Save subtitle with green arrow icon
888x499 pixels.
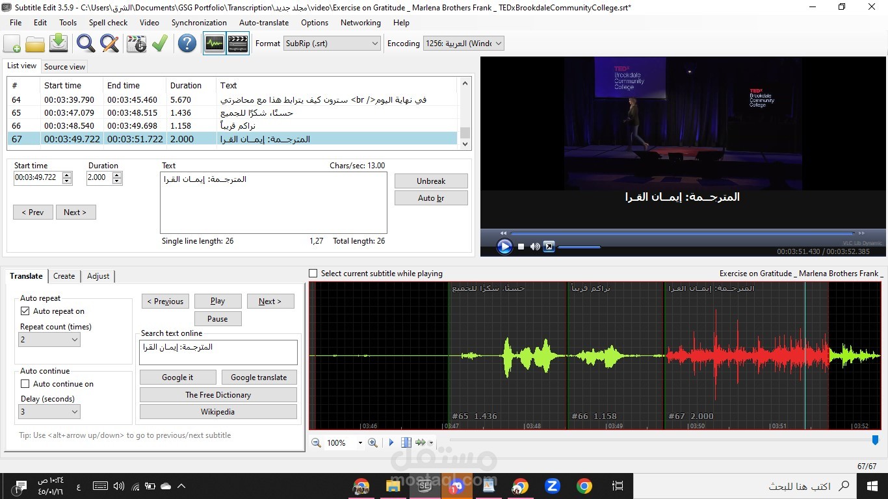coord(59,44)
